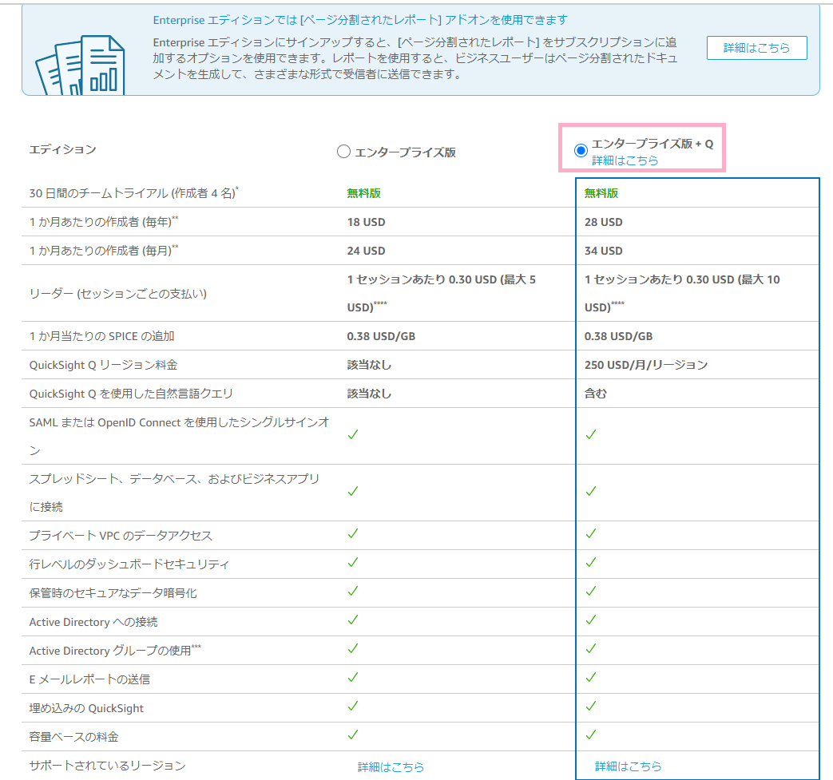This screenshot has width=833, height=780.
Task: Click Q column checkmark for 容量ベースの料金
Action: pos(591,734)
